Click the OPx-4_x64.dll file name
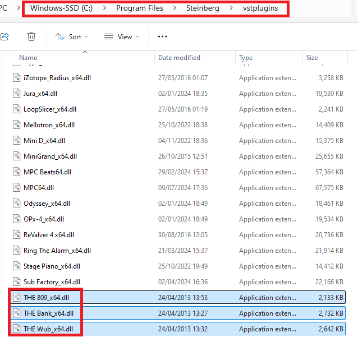The image size is (358, 337). coord(44,219)
